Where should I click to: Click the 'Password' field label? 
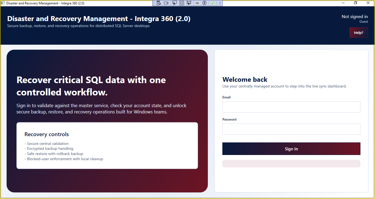point(229,119)
